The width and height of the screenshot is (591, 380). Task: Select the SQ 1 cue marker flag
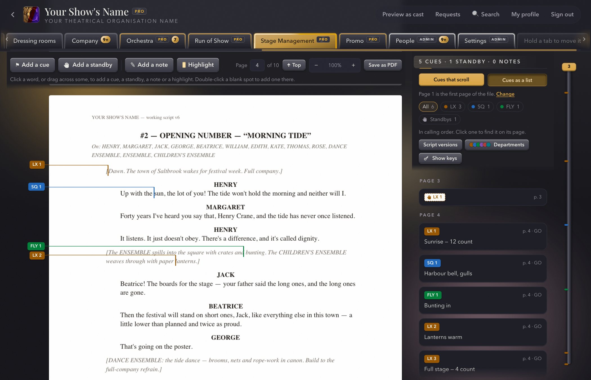[x=36, y=187]
